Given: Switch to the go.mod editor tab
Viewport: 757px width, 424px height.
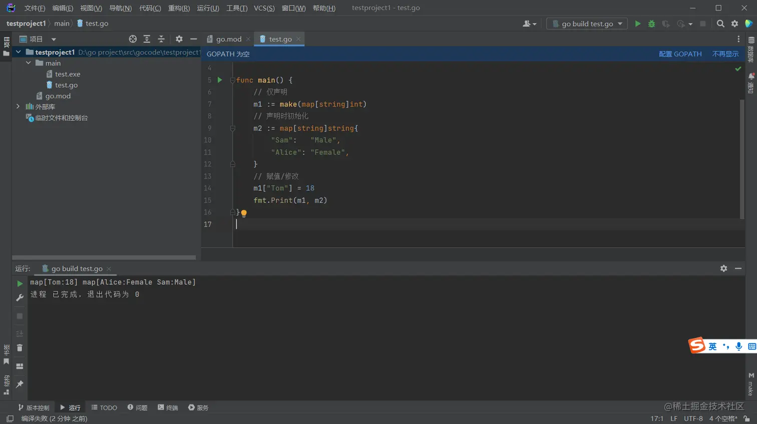Looking at the screenshot, I should 228,39.
